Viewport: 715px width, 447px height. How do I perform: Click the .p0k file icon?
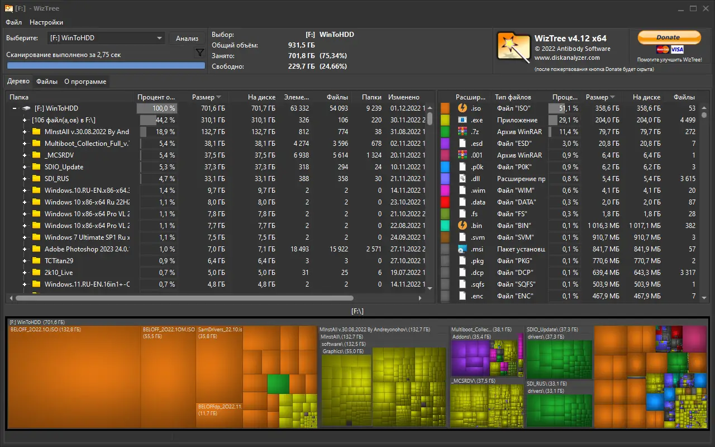(x=462, y=167)
